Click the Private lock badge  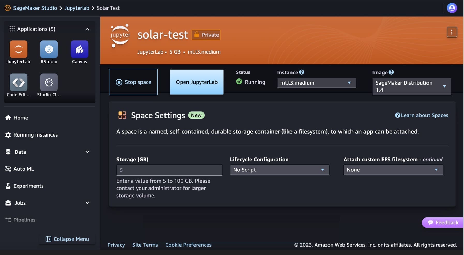coord(206,35)
